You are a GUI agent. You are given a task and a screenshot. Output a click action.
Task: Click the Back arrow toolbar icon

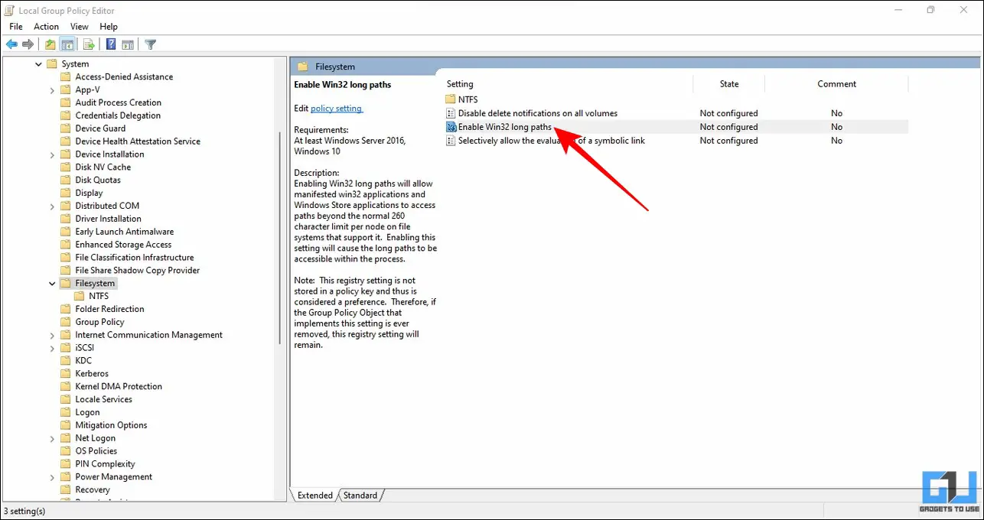11,44
